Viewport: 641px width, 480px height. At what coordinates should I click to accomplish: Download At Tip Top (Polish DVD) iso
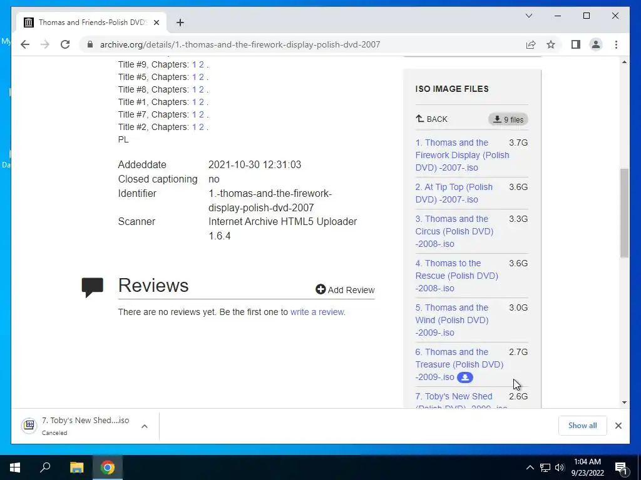454,193
